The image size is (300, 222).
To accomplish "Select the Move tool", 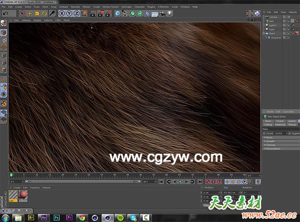I will [30, 14].
